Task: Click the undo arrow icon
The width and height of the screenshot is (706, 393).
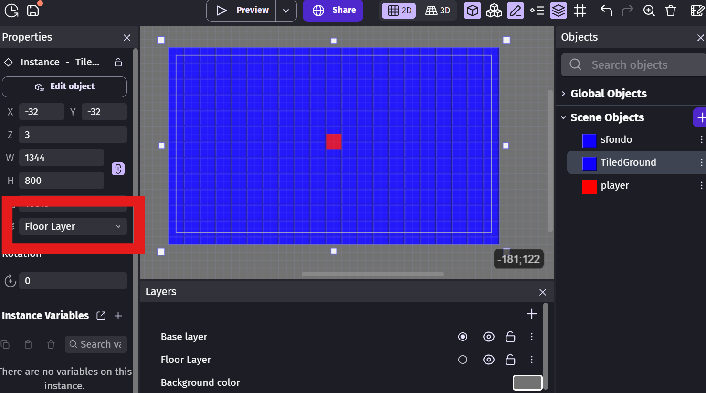Action: (606, 11)
